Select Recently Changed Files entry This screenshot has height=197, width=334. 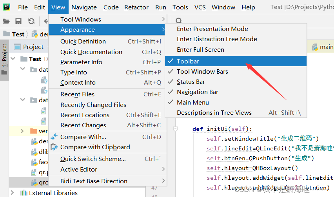(107, 105)
